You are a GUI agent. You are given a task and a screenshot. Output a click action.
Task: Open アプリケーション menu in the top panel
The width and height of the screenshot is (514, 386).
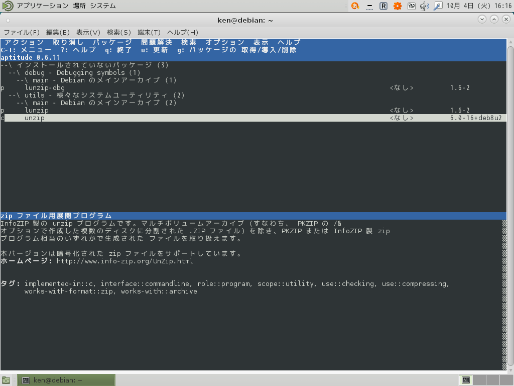(x=43, y=6)
